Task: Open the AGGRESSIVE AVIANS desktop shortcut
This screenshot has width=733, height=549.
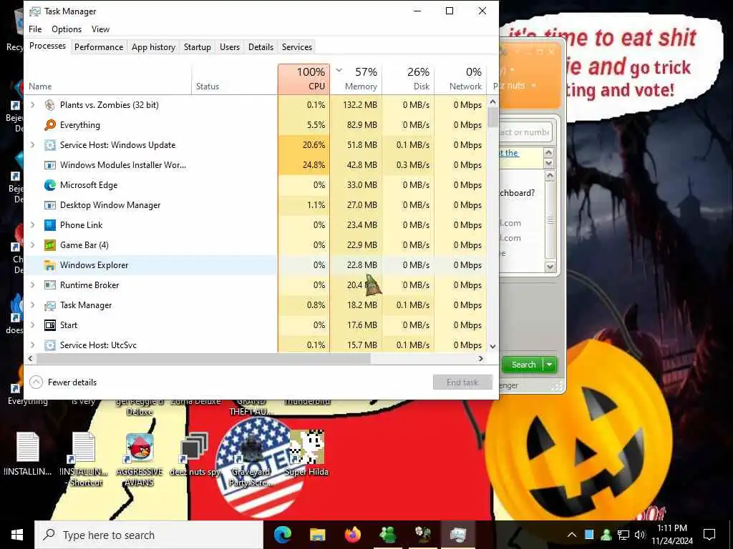Action: click(140, 458)
